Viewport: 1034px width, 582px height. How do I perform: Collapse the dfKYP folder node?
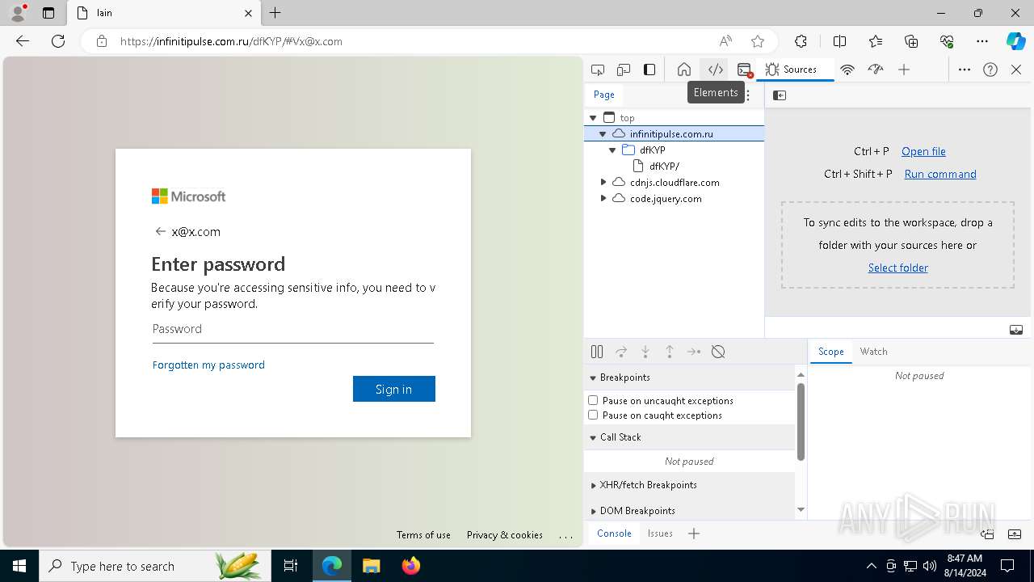coord(612,150)
